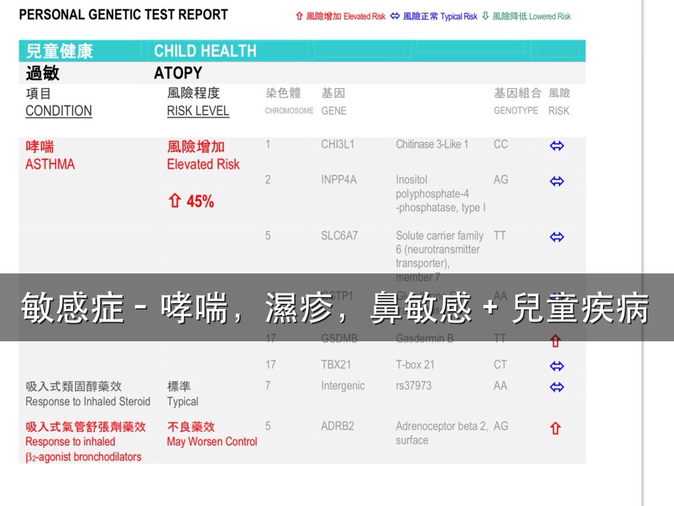The height and width of the screenshot is (506, 674).
Task: Click the red risk arrow for ADRB2
Action: [556, 428]
